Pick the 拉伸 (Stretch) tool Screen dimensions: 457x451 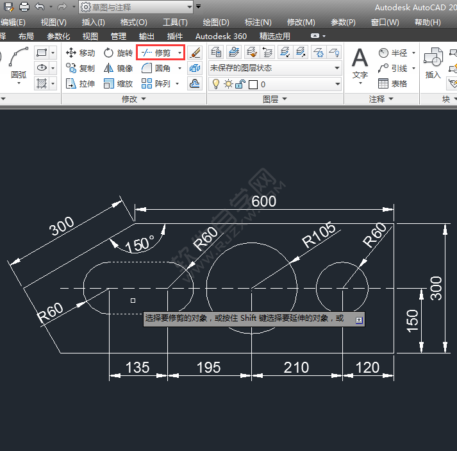click(80, 83)
